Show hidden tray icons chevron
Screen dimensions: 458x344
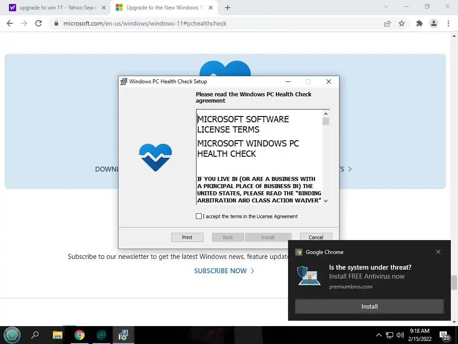tap(378, 335)
